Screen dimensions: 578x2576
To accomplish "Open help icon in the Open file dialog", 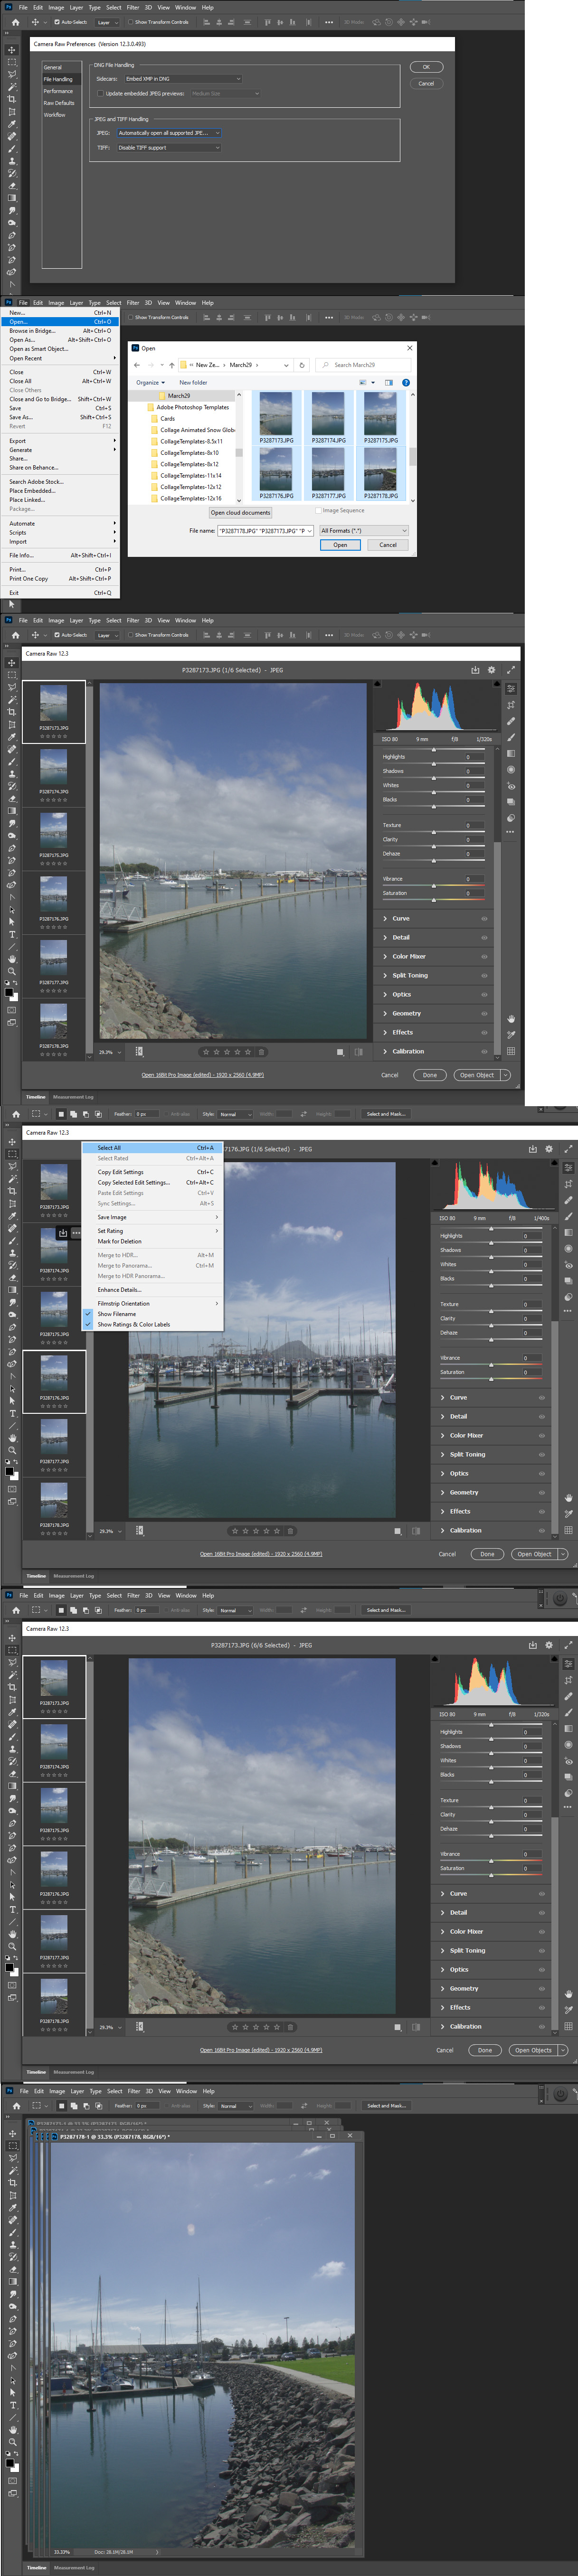I will 406,382.
